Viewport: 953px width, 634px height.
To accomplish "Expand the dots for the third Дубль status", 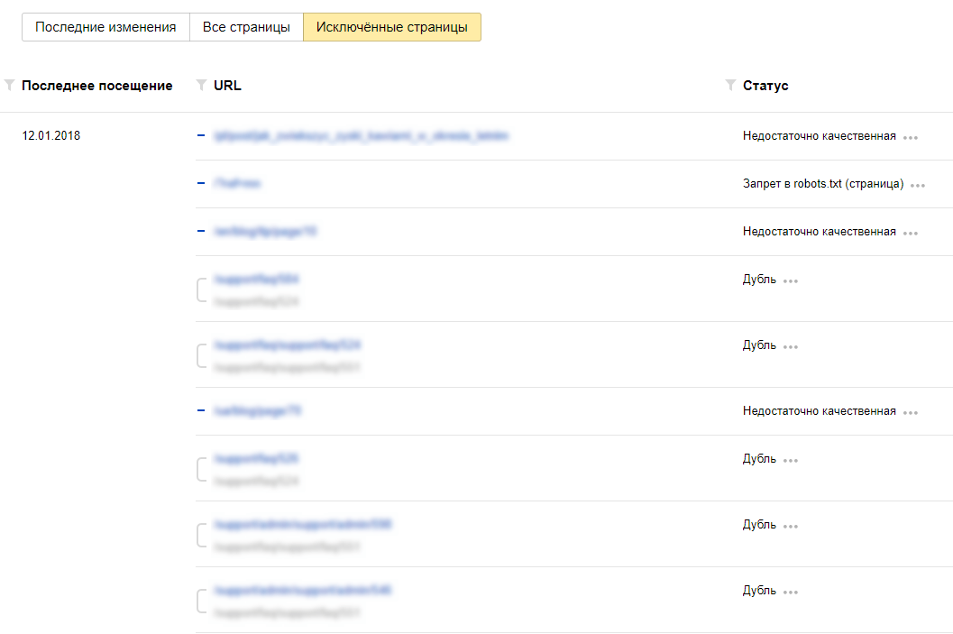I will (791, 460).
